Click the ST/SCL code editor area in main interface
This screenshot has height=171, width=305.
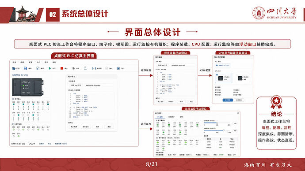(x=91, y=105)
